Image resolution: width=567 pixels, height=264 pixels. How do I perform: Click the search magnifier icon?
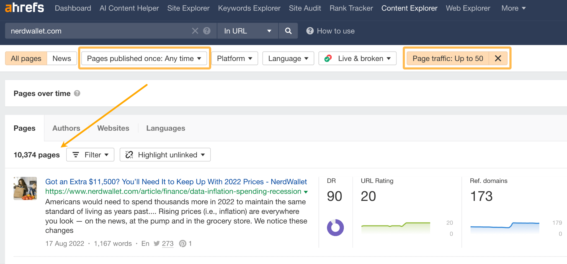(x=288, y=31)
